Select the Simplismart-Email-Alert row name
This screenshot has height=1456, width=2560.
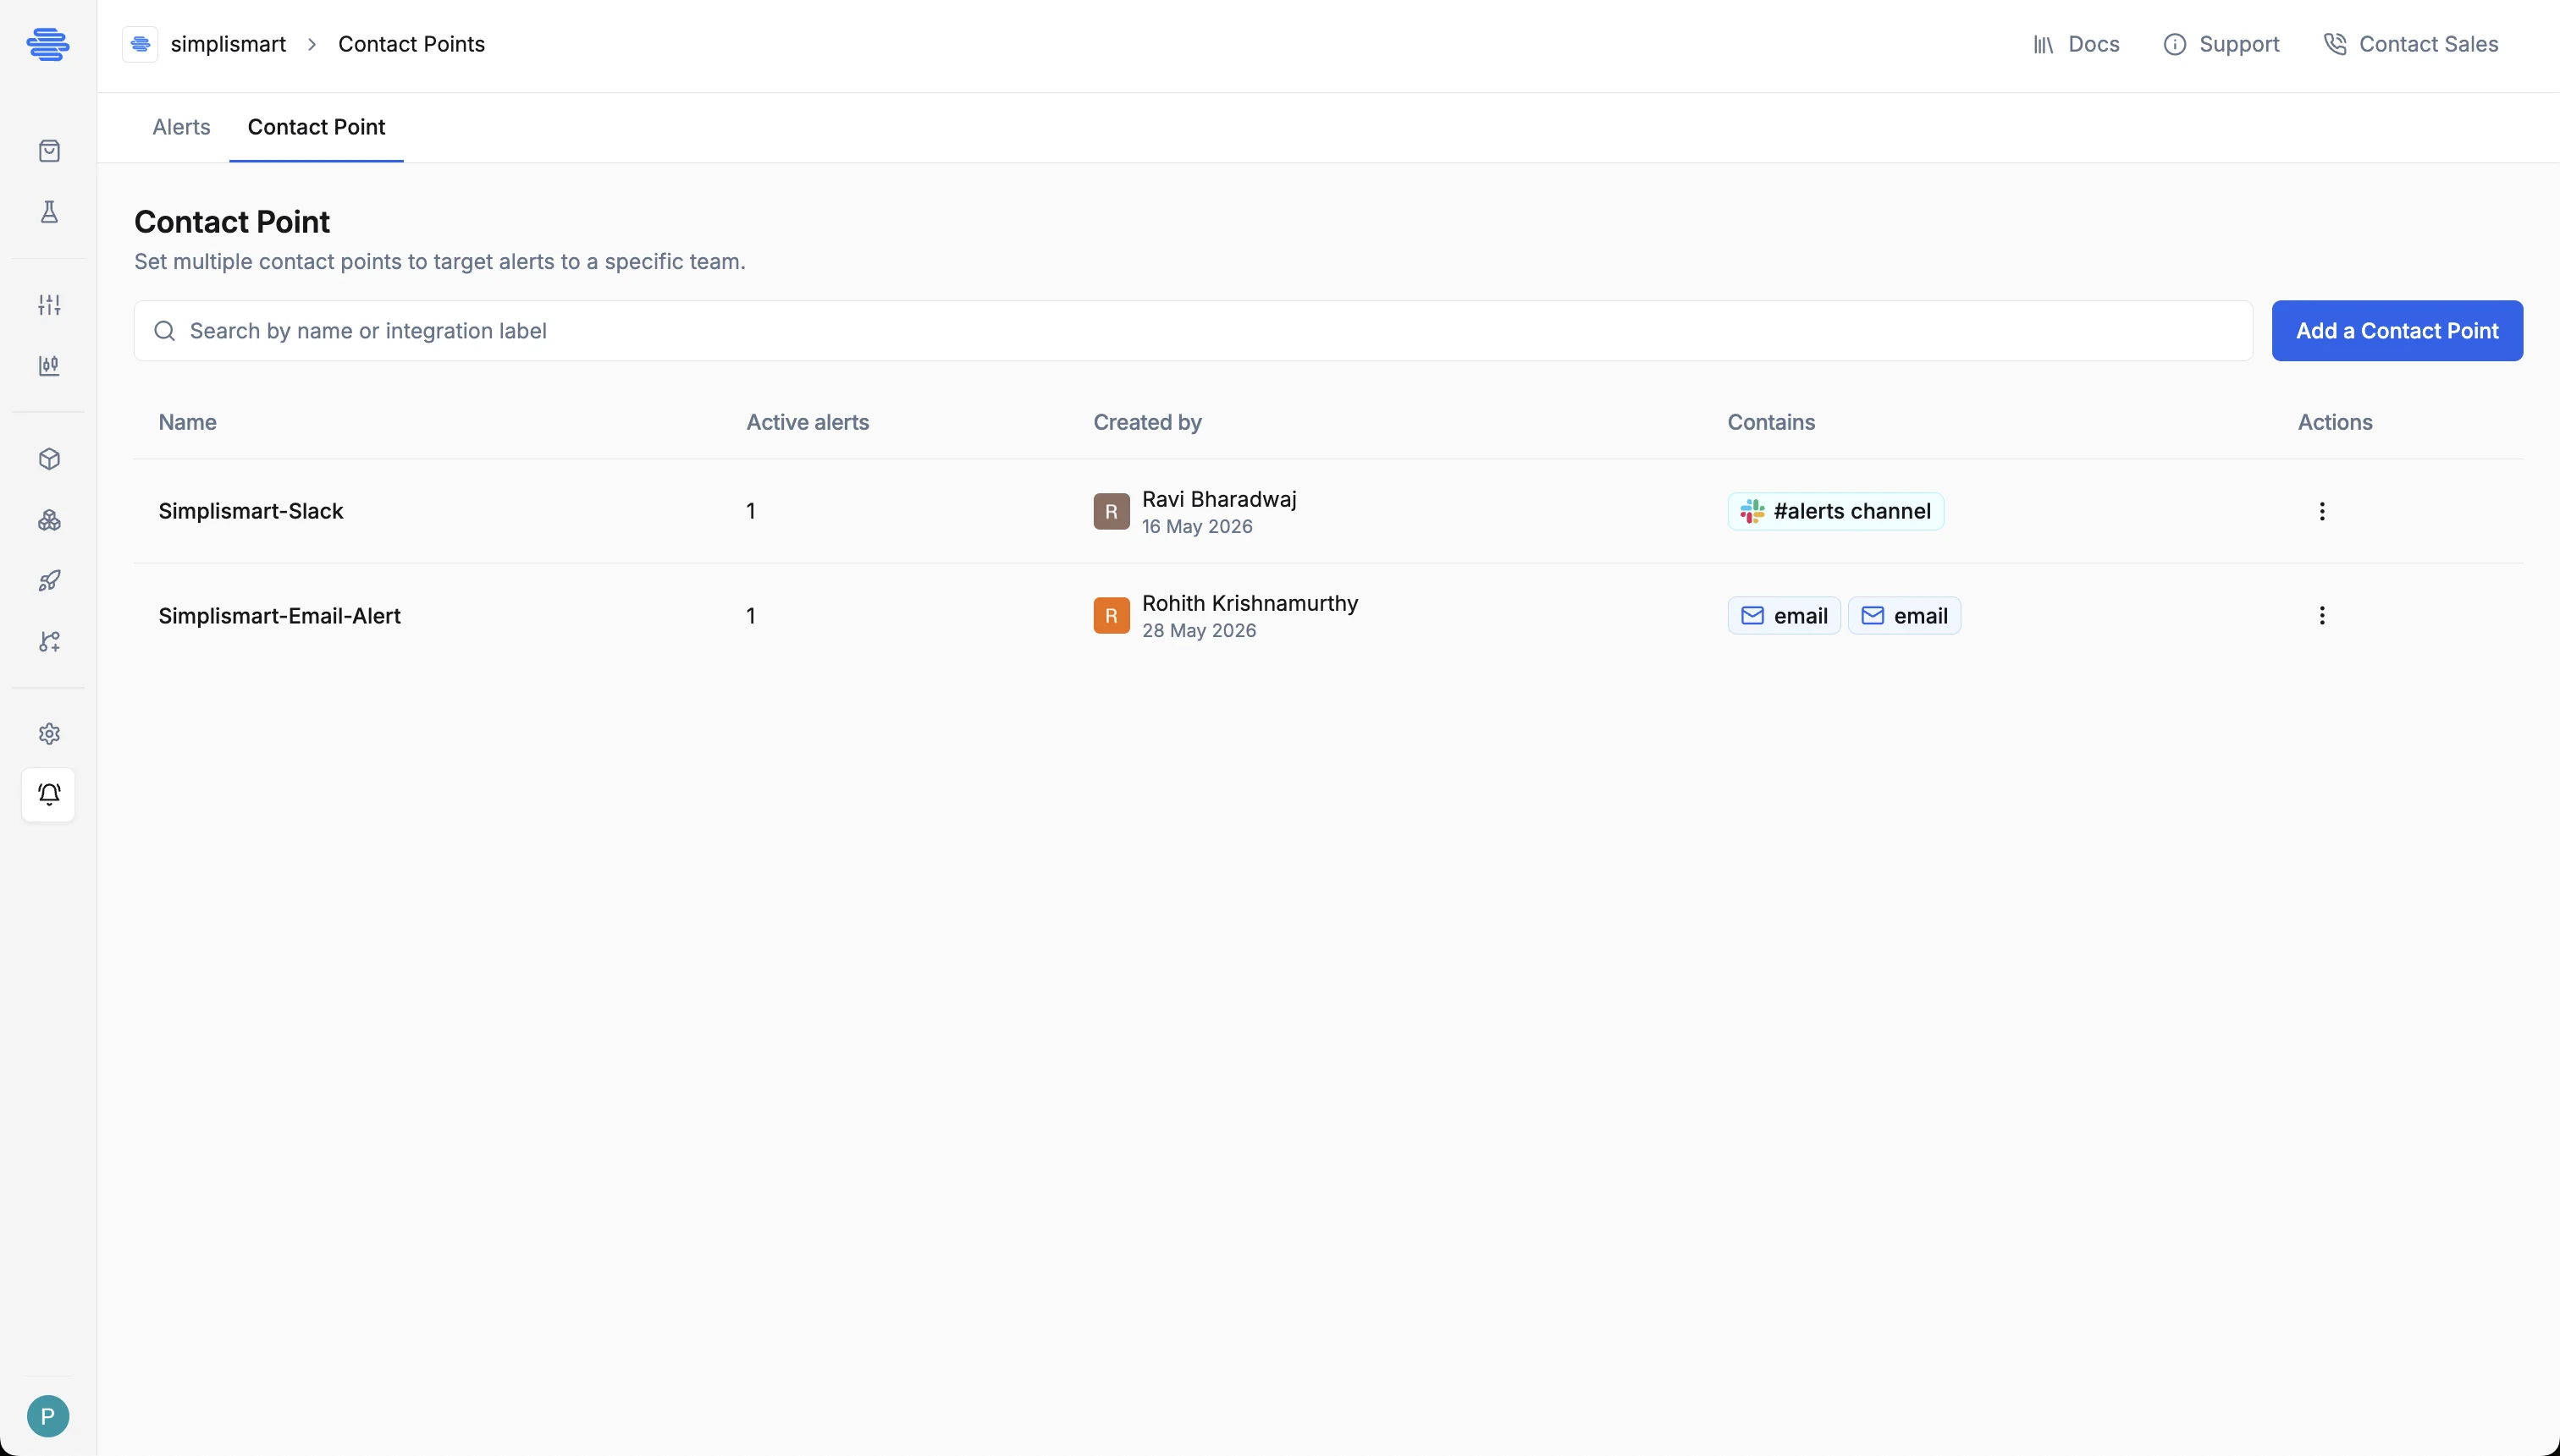[279, 616]
